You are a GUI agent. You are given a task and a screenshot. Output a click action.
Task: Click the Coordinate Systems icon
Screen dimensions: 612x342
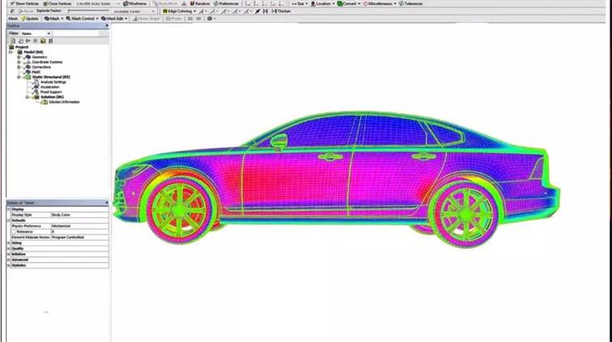click(28, 62)
